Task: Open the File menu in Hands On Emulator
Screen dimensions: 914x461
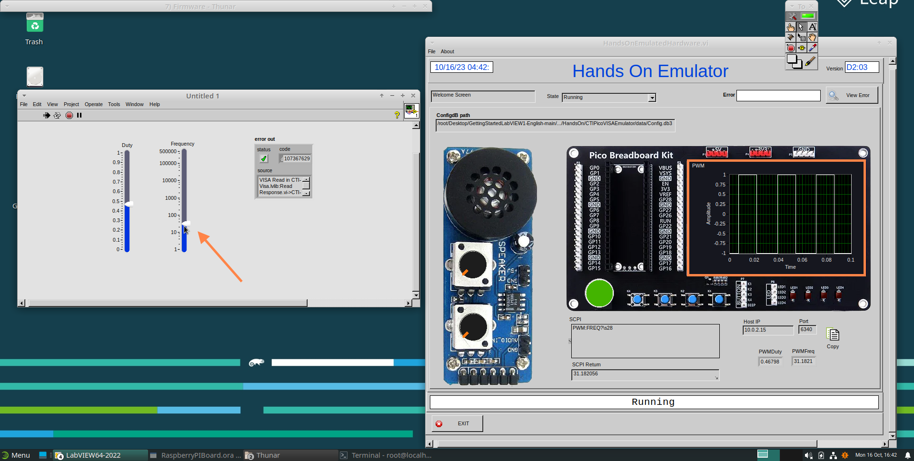Action: [x=432, y=51]
